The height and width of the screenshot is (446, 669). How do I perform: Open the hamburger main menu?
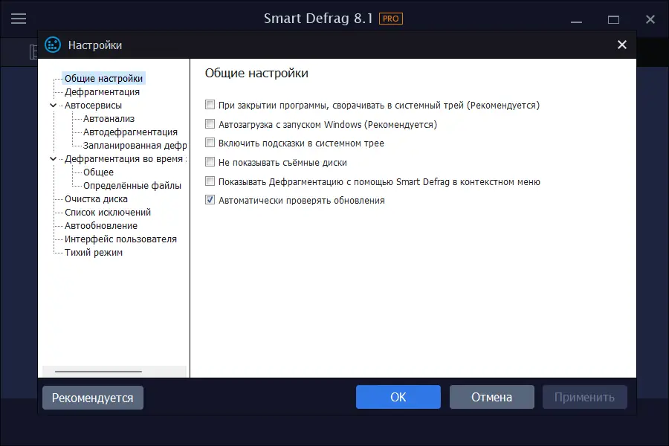(19, 19)
